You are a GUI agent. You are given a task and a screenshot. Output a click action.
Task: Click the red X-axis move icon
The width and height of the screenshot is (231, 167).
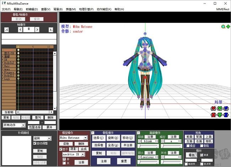(213, 114)
